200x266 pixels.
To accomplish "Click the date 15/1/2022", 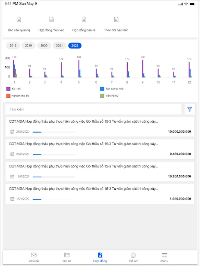I will (23, 199).
